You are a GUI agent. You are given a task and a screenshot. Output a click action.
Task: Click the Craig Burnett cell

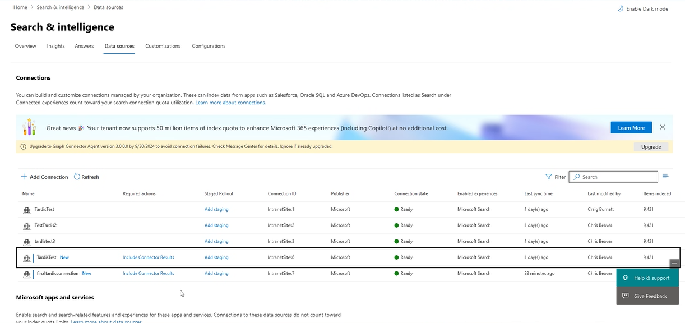(601, 209)
